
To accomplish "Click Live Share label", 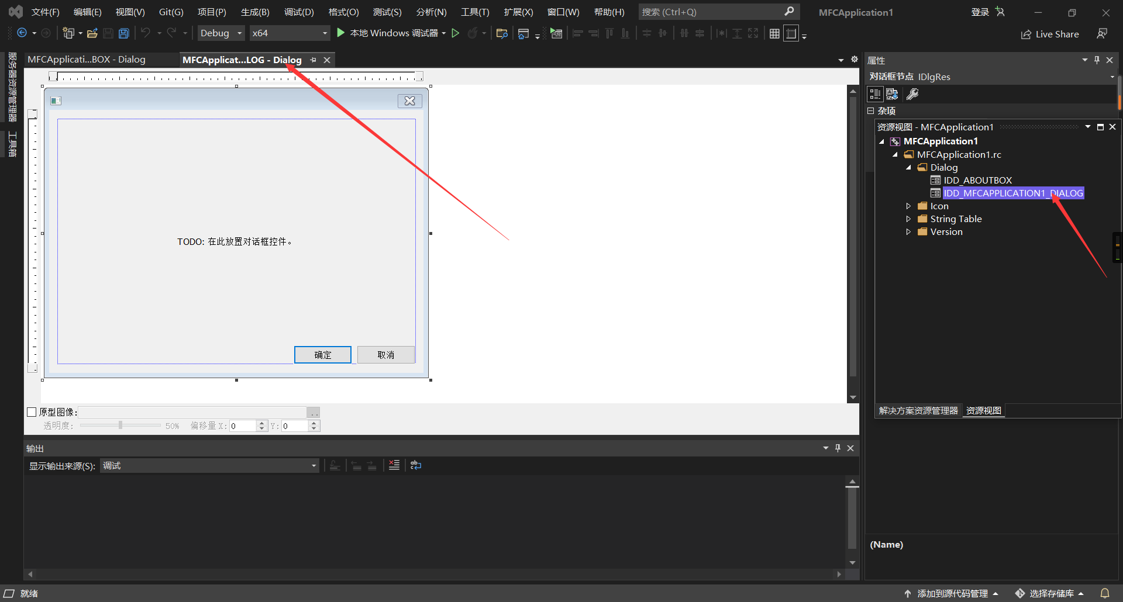I will [1057, 34].
